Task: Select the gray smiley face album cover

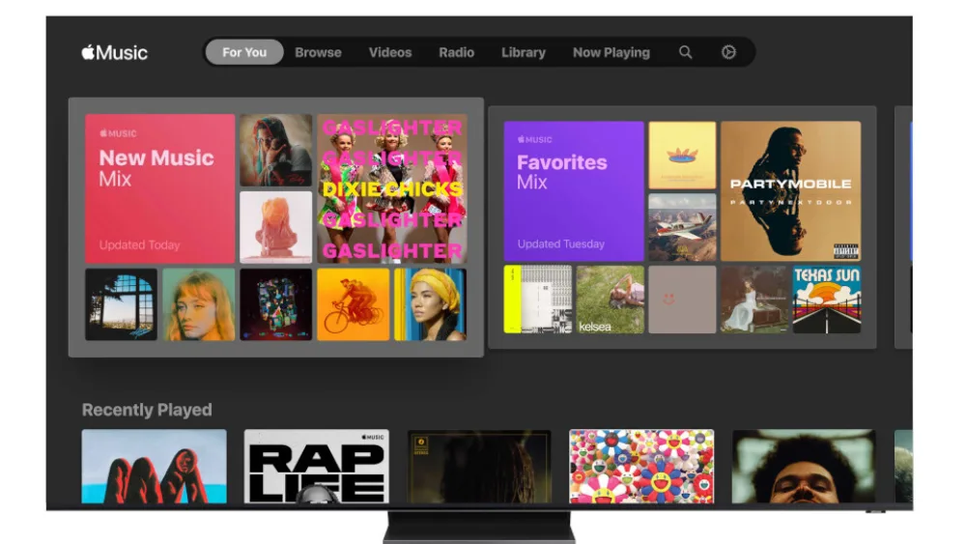Action: point(683,300)
